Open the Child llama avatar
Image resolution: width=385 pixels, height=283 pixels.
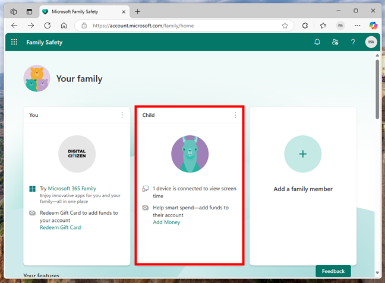pos(190,154)
